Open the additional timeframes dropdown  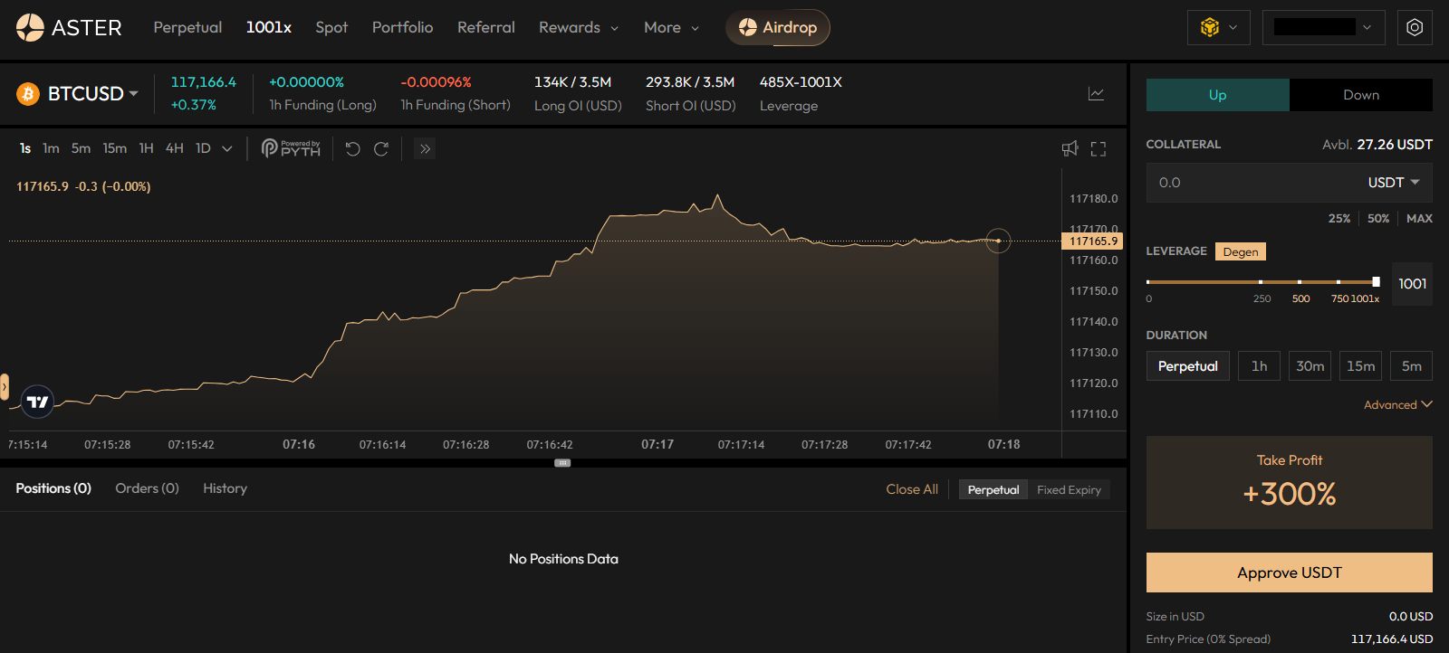click(227, 149)
